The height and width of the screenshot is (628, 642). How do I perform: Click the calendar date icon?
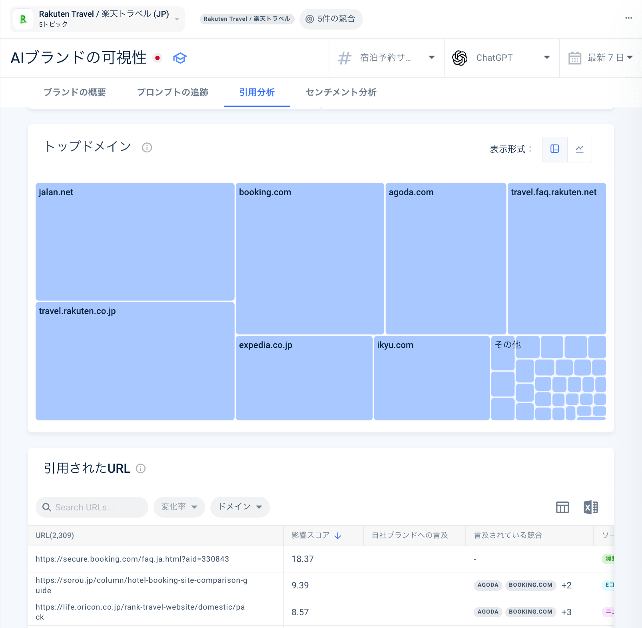574,58
